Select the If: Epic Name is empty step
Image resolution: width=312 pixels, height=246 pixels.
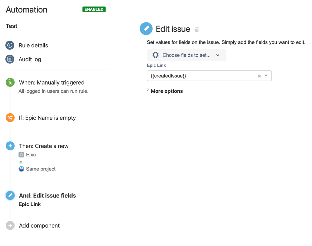tap(47, 118)
